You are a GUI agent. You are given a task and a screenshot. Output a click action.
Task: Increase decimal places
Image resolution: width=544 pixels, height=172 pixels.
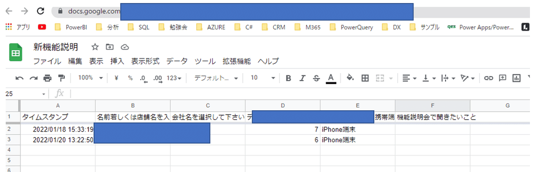pyautogui.click(x=158, y=79)
